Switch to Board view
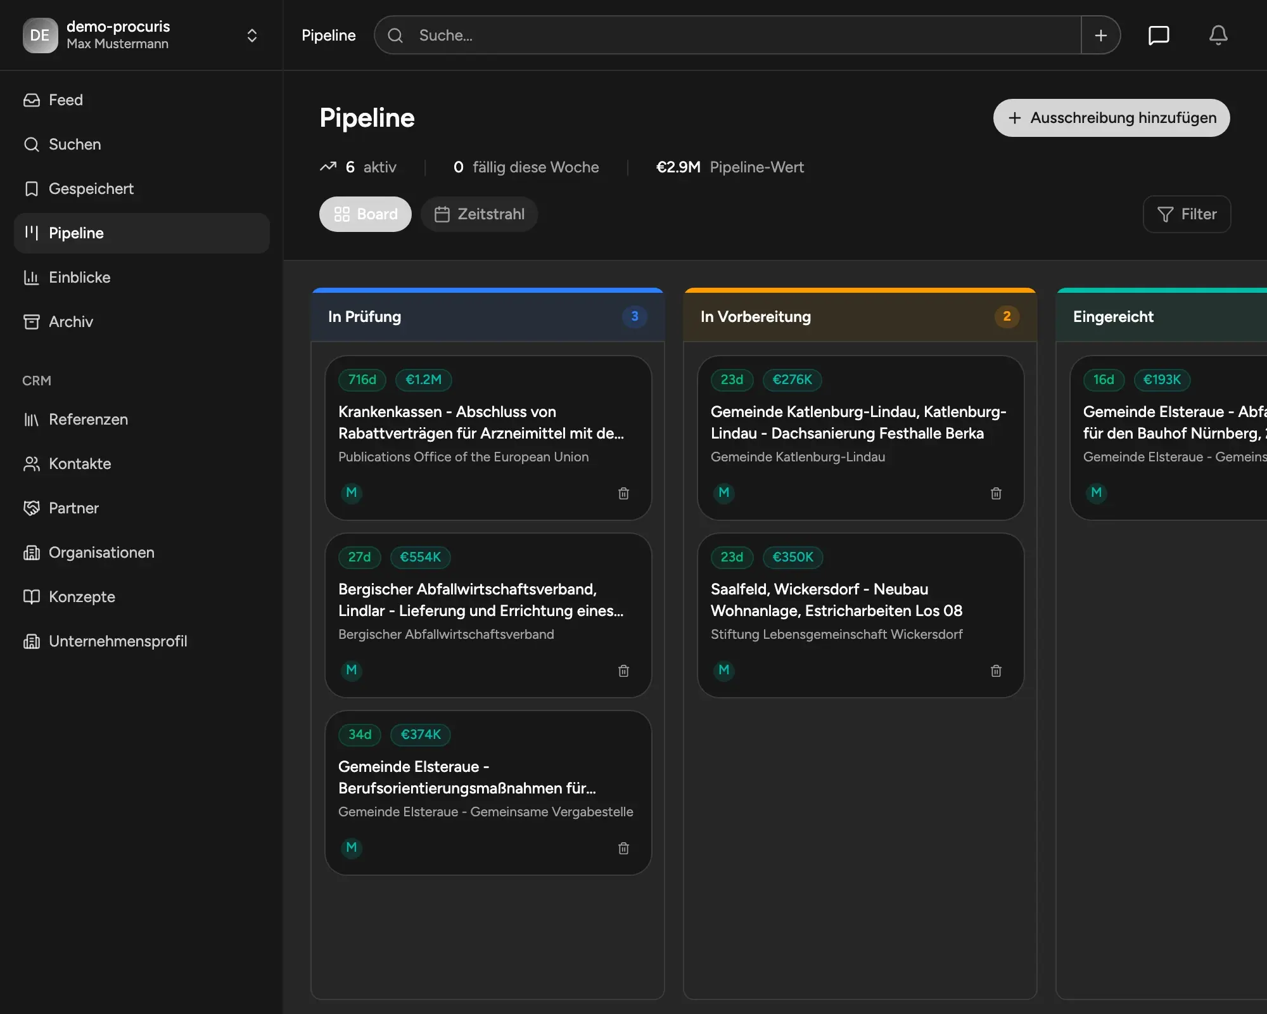Image resolution: width=1267 pixels, height=1014 pixels. point(366,214)
